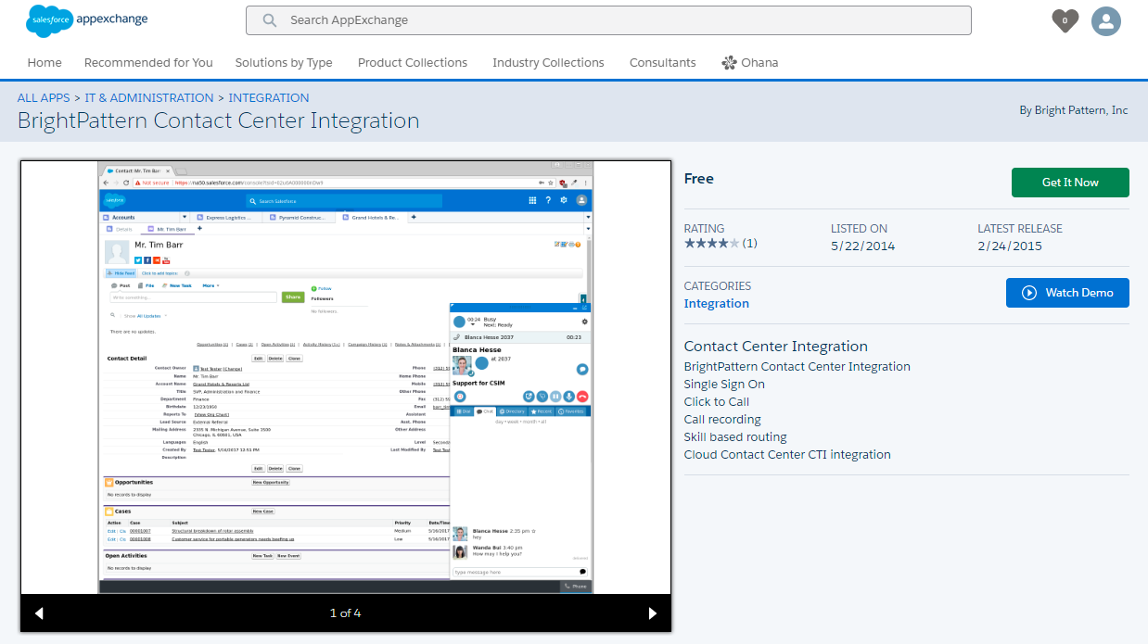Screen dimensions: 1148x644
Task: Open favorites via the heart icon
Action: pos(1065,20)
